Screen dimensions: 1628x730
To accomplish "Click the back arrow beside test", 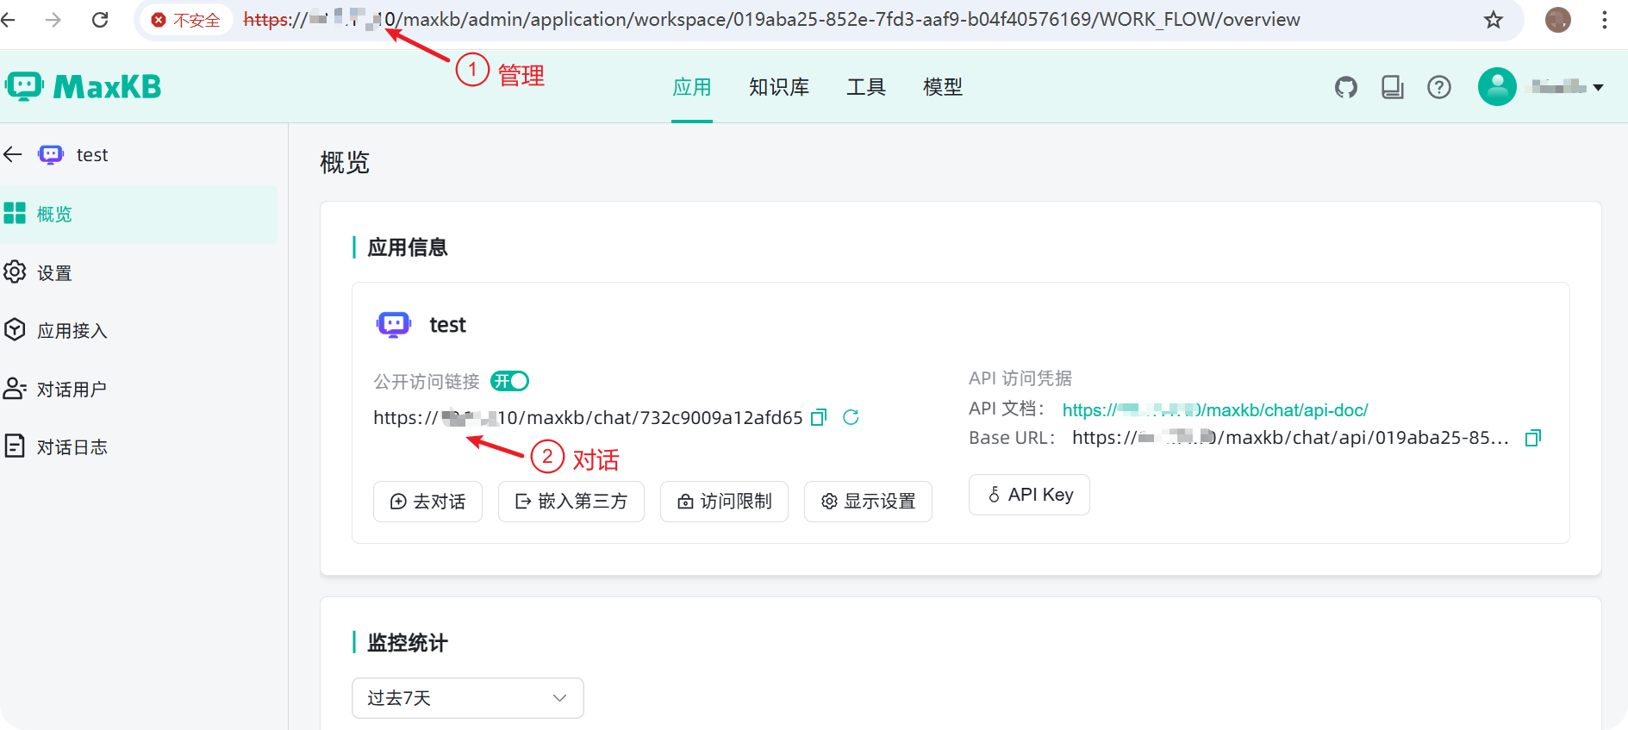I will tap(13, 155).
